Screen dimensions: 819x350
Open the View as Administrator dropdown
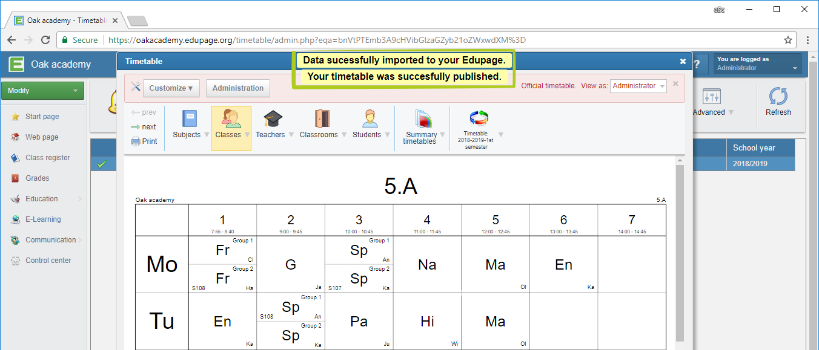click(x=638, y=86)
